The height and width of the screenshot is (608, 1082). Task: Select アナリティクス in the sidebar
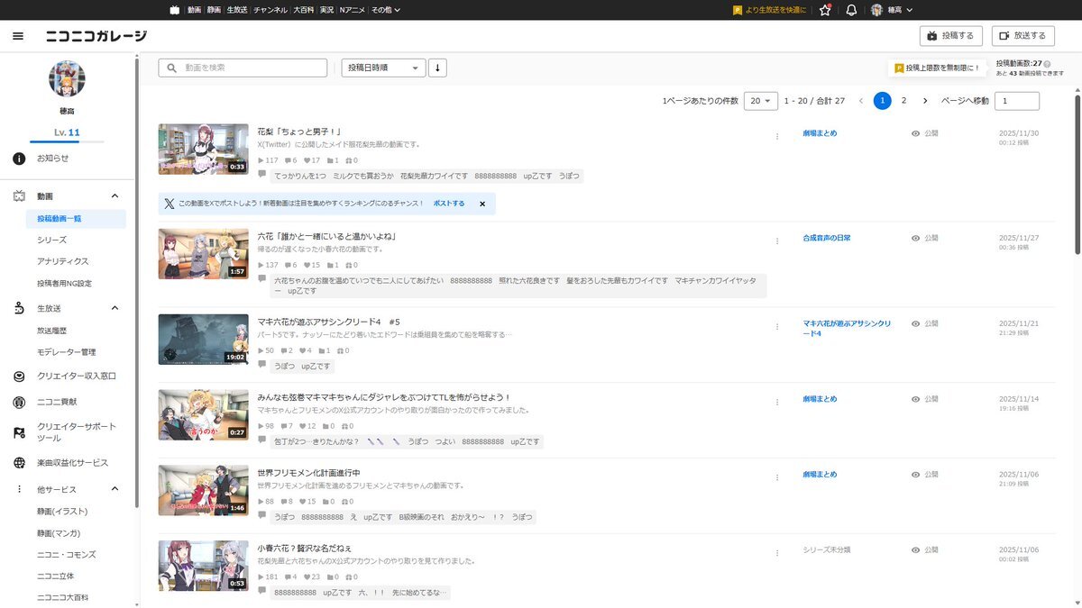[x=63, y=261]
